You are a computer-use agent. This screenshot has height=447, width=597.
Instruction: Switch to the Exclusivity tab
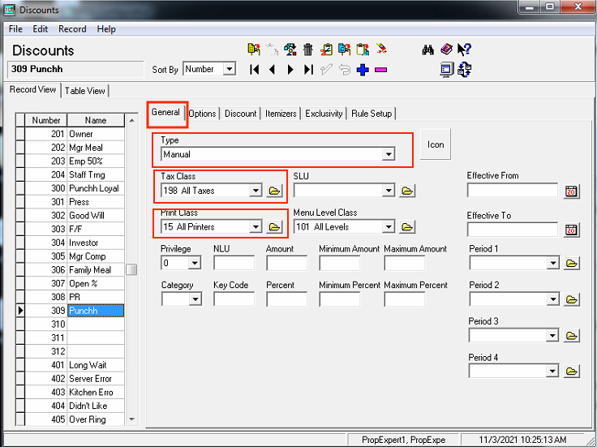click(324, 114)
